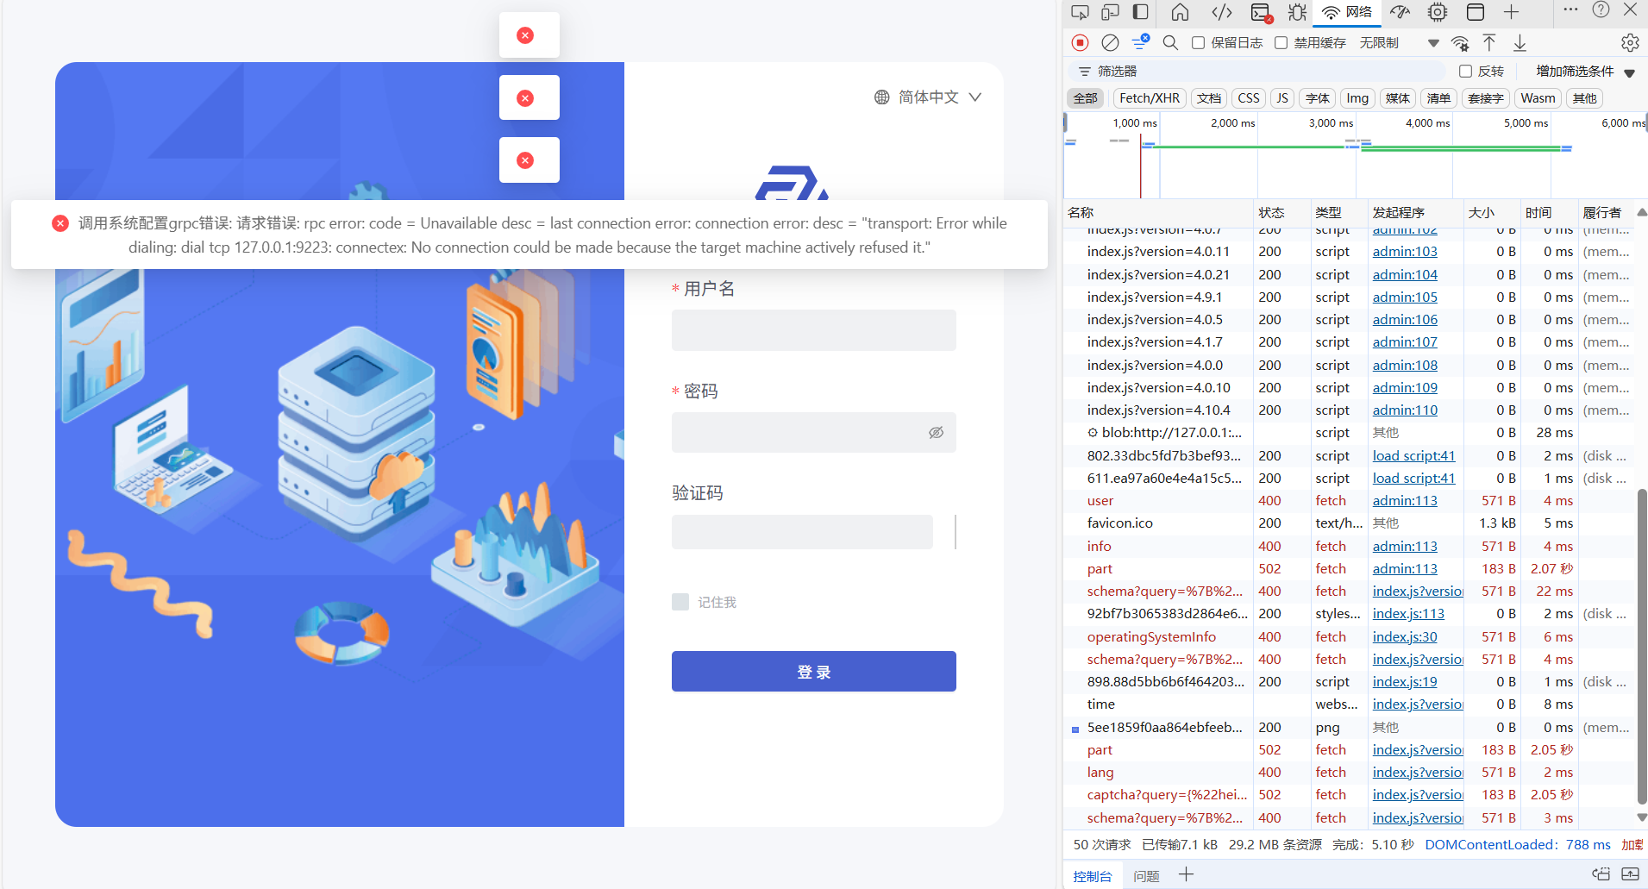Open initiator link admin:103
Image resolution: width=1648 pixels, height=889 pixels.
tap(1405, 252)
